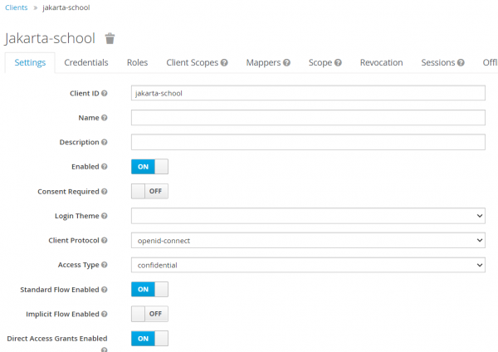Go to the Revocation tab
498x352 pixels.
381,62
